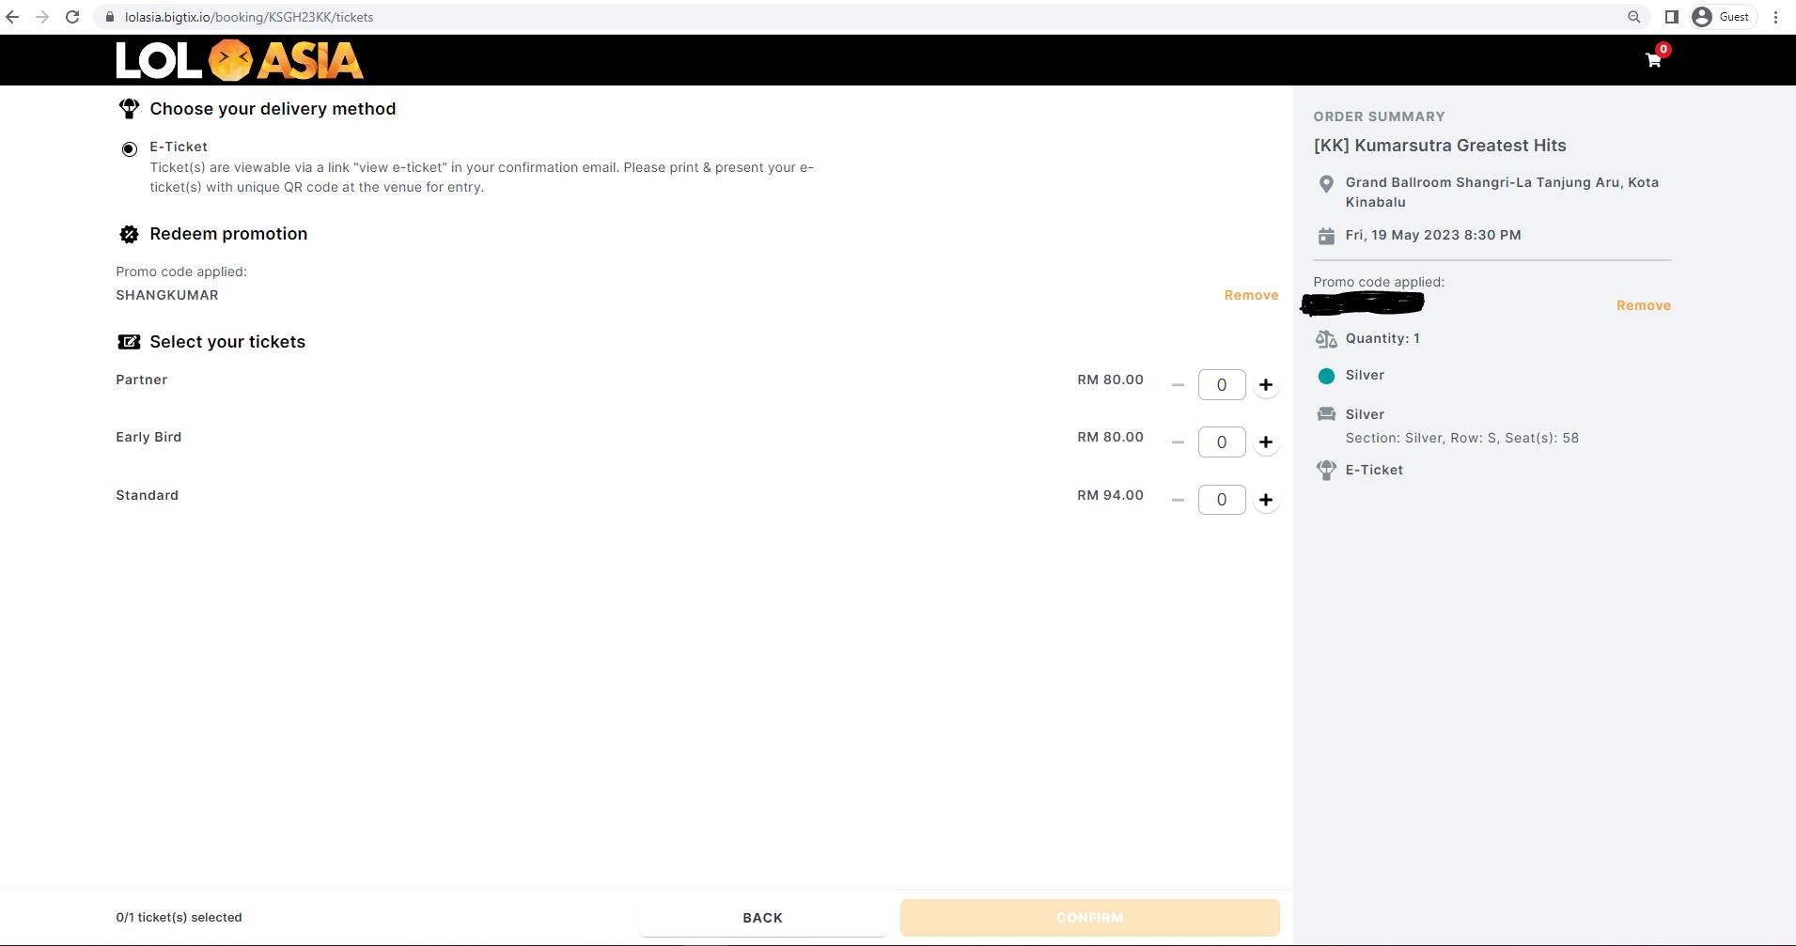Click the event date calendar icon
This screenshot has height=946, width=1796.
(x=1326, y=236)
